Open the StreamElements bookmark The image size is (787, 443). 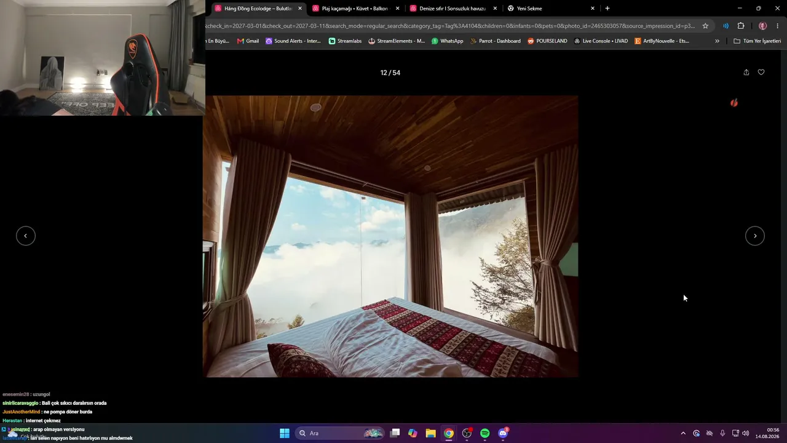tap(397, 41)
